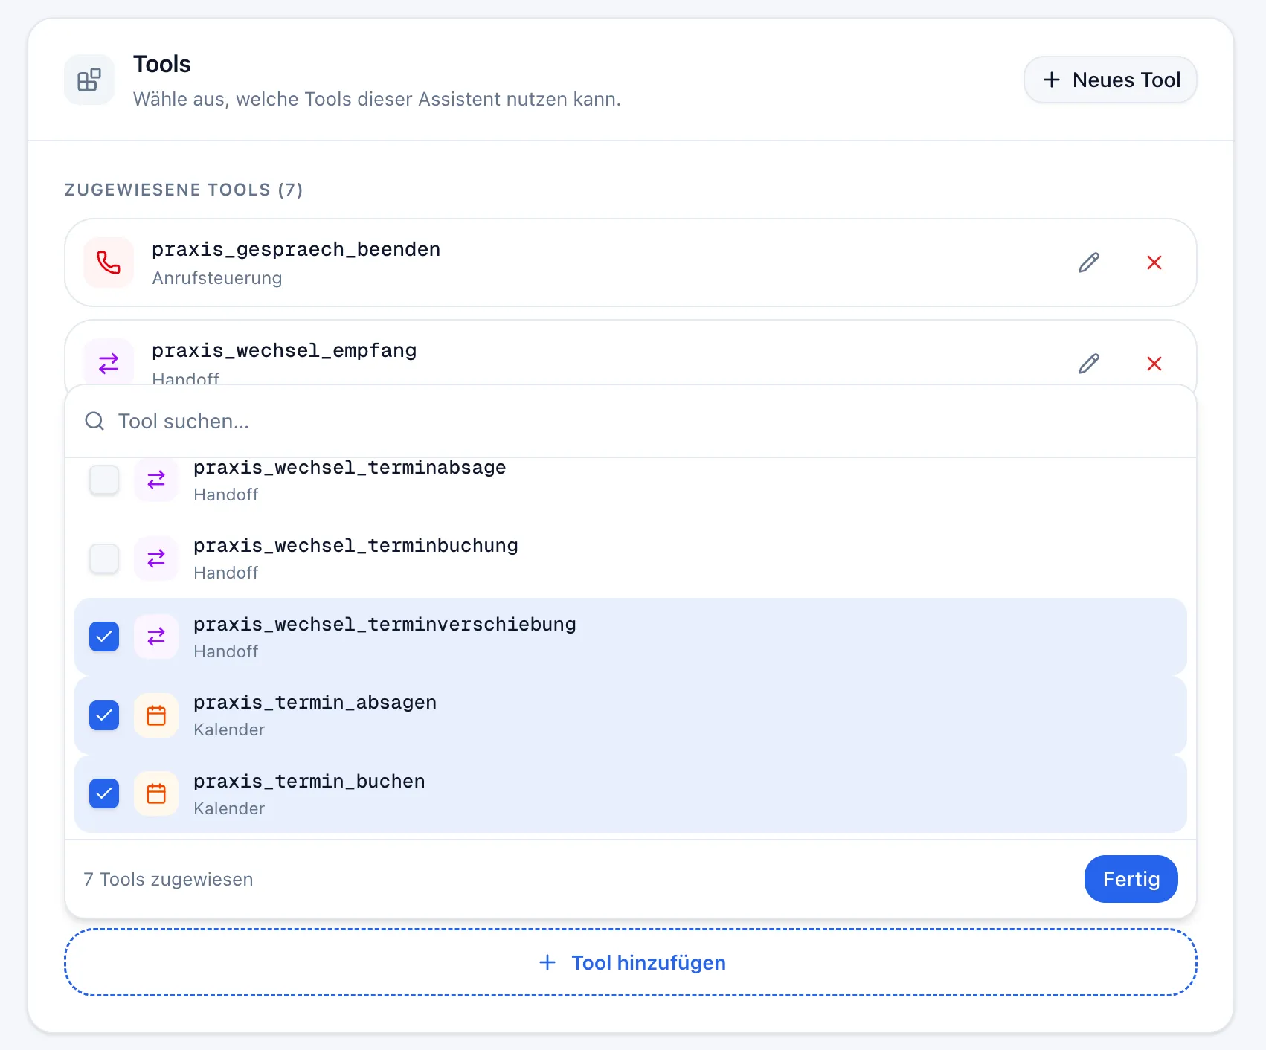Image resolution: width=1266 pixels, height=1050 pixels.
Task: Click the plus icon beside Tool hinzufügen
Action: 547,962
